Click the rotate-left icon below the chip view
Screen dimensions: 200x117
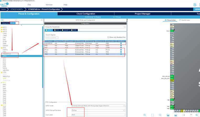[x=168, y=115]
